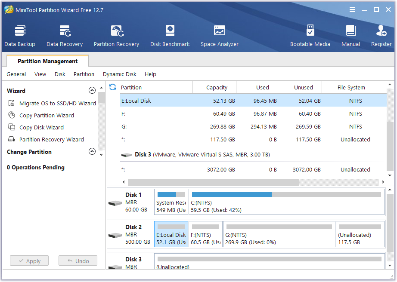Select the G: partition row

pyautogui.click(x=253, y=126)
